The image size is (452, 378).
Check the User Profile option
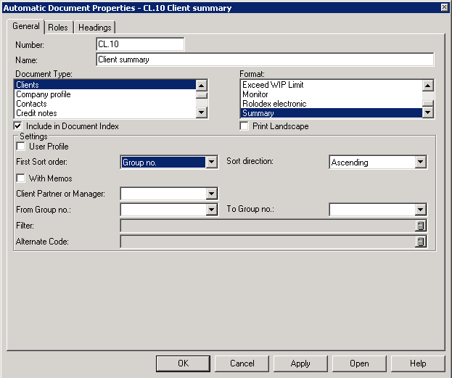click(x=20, y=147)
